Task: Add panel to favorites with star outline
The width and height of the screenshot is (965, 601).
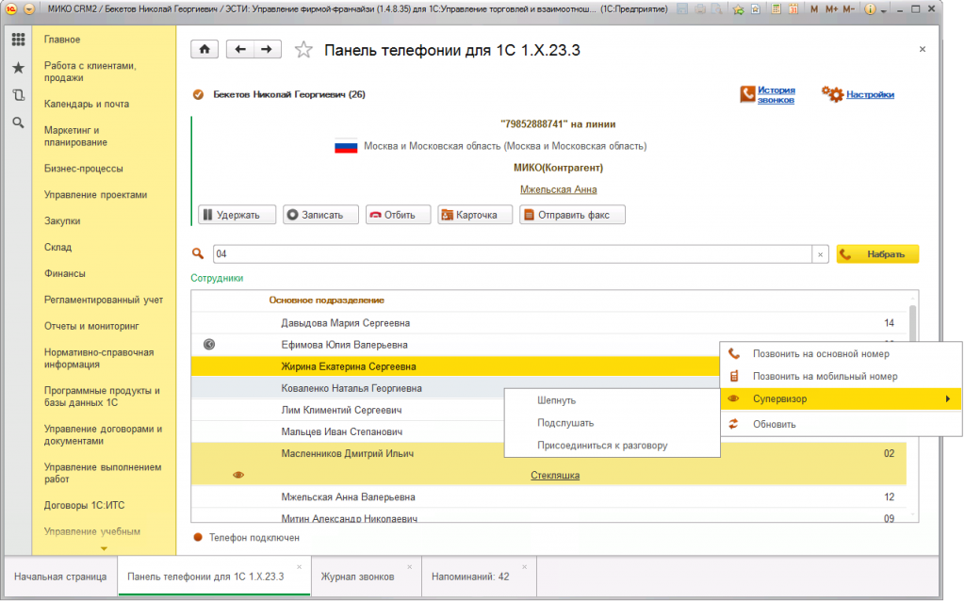Action: pos(303,50)
